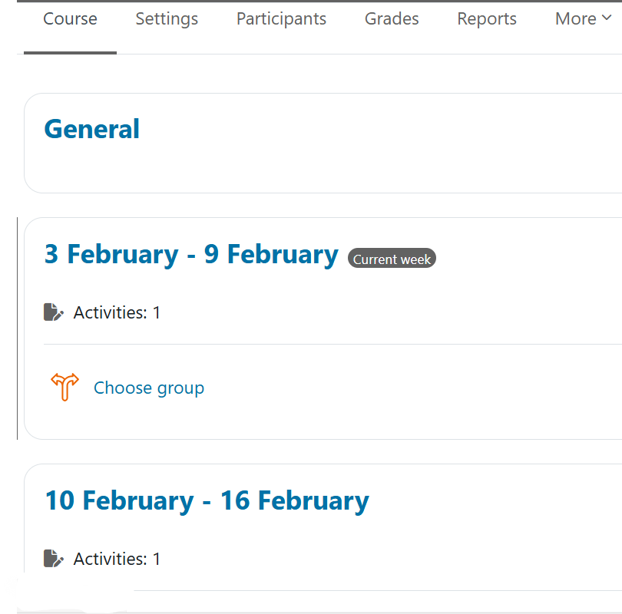Screen dimensions: 622x614
Task: Click the chevron arrow beside More
Action: tap(606, 18)
